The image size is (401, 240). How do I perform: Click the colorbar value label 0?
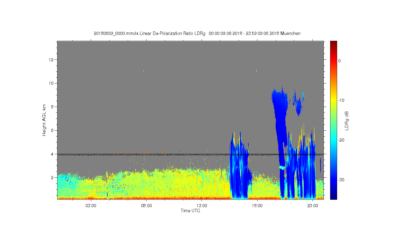[339, 61]
